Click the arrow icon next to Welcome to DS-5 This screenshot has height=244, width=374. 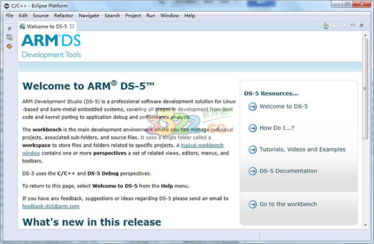pos(252,106)
